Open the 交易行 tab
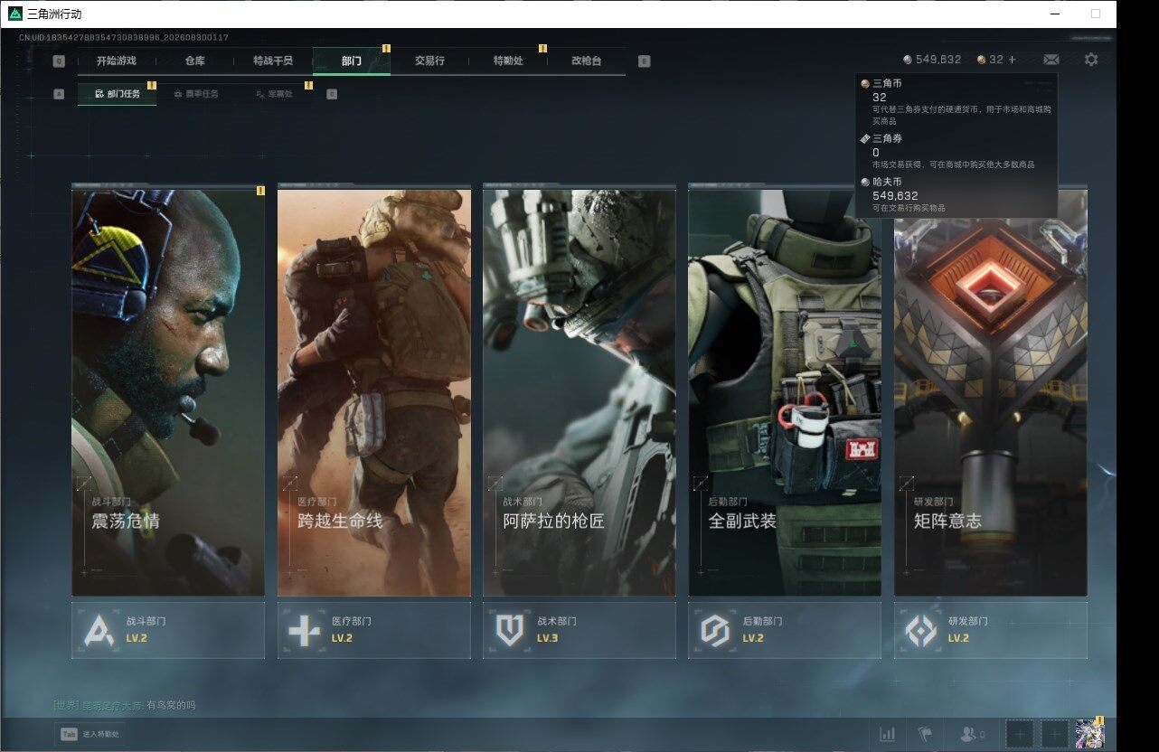The height and width of the screenshot is (752, 1159). pos(429,61)
